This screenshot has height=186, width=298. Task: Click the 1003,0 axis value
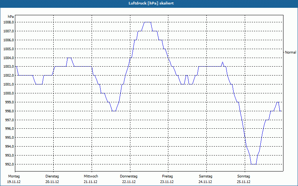tap(9, 67)
